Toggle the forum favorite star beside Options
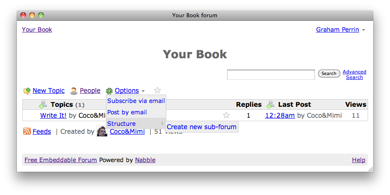 pyautogui.click(x=157, y=90)
